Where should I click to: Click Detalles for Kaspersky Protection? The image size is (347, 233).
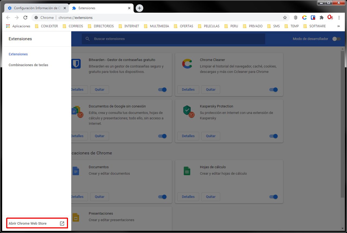(188, 136)
